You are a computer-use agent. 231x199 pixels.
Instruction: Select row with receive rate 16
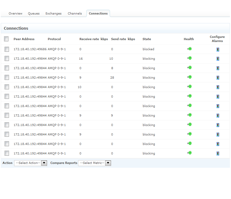tap(7, 59)
